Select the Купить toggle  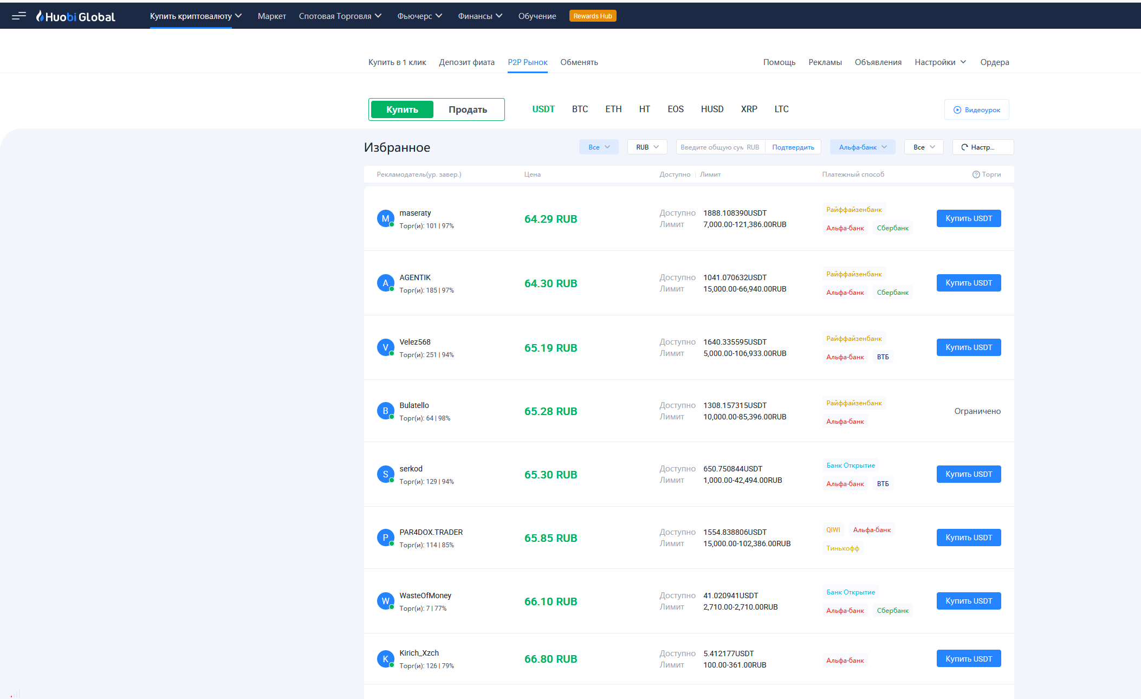402,109
